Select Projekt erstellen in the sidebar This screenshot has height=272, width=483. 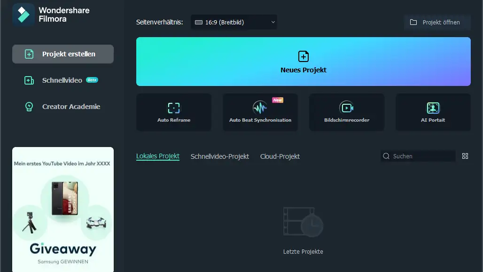(63, 54)
